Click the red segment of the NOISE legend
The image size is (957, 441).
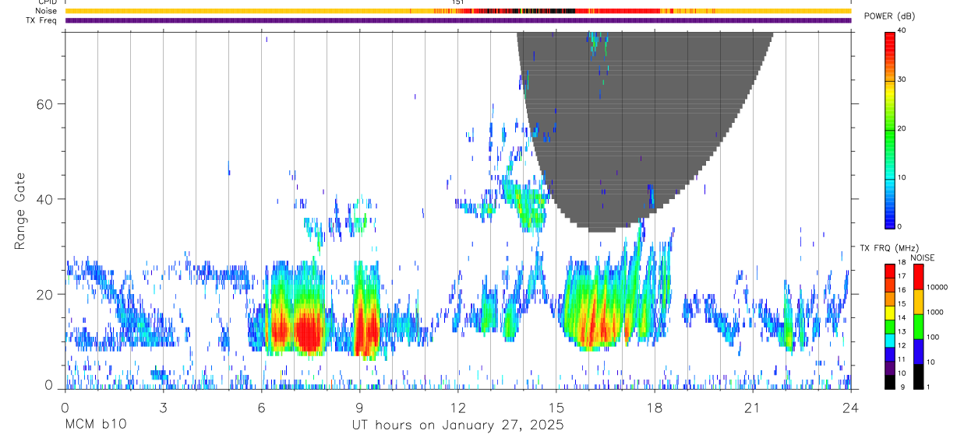click(x=918, y=277)
